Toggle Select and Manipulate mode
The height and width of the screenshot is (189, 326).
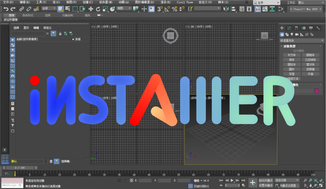click(144, 9)
